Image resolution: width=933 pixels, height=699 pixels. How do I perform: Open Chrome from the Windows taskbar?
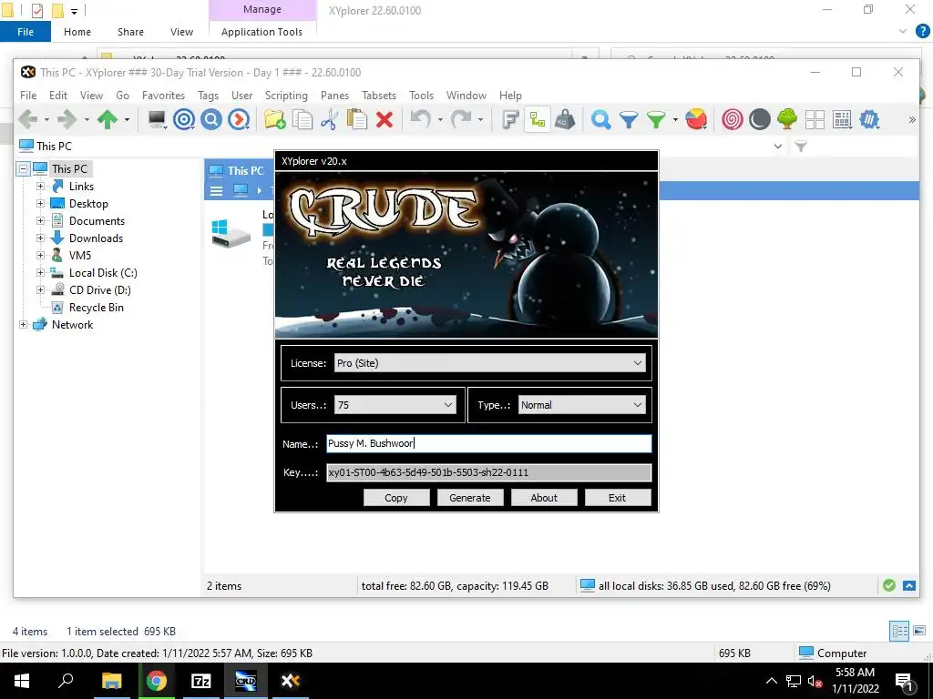(157, 681)
